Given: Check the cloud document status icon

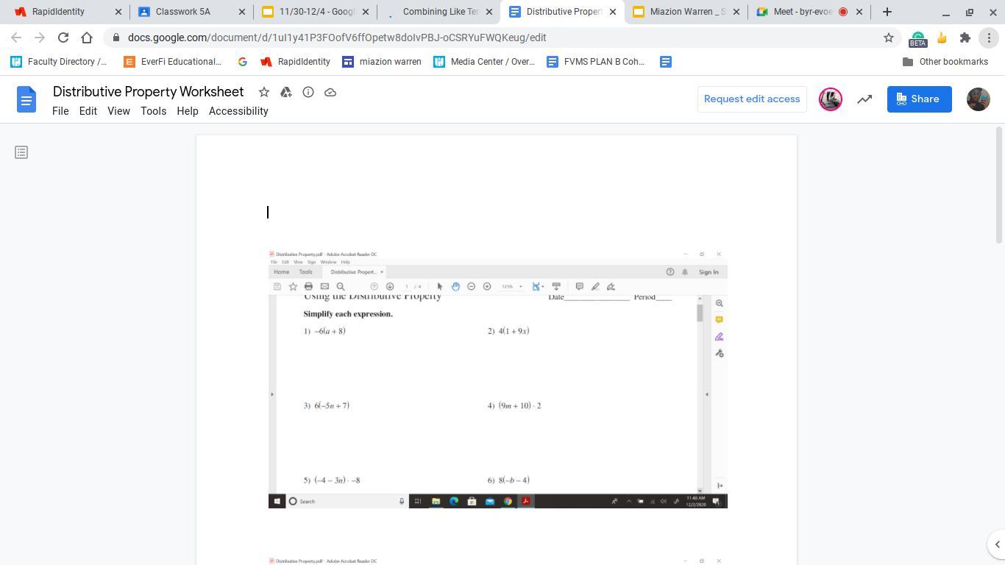Looking at the screenshot, I should coord(330,92).
